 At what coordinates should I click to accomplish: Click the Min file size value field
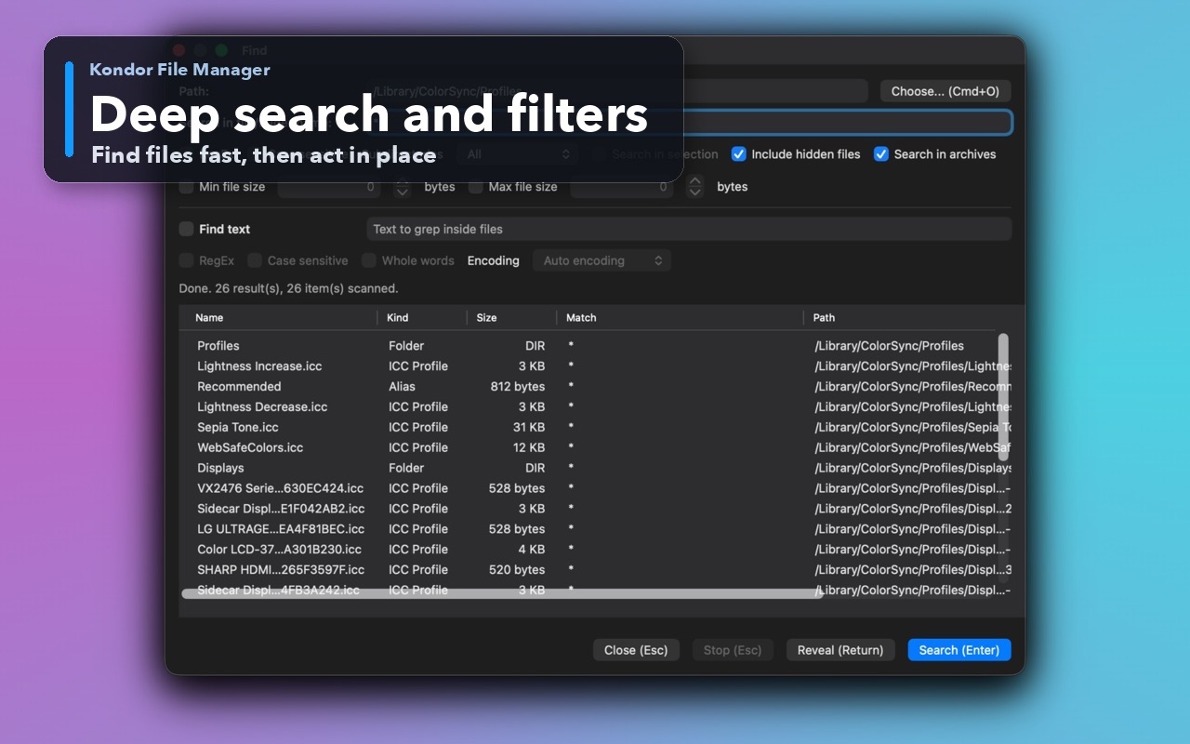tap(329, 187)
